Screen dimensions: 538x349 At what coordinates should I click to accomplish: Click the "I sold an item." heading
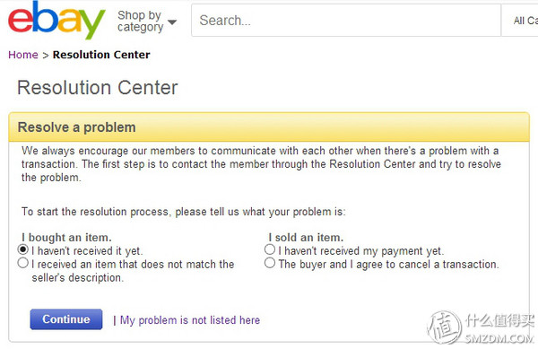[306, 238]
